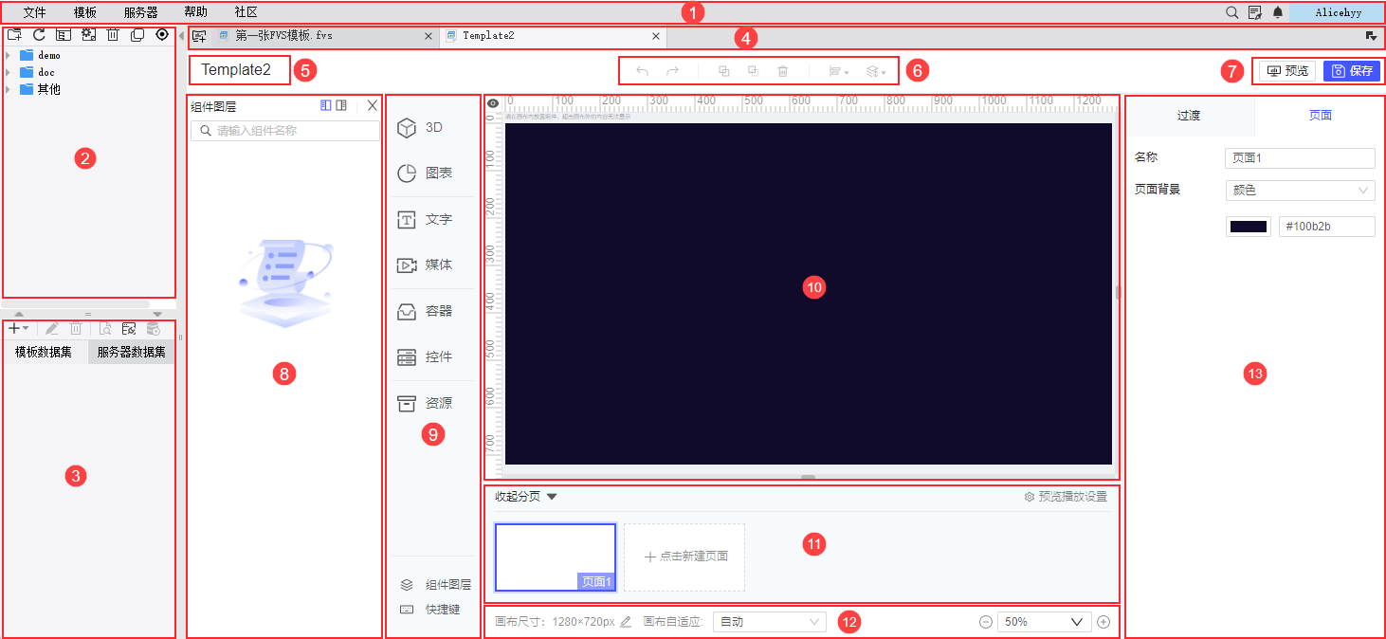The width and height of the screenshot is (1386, 639).
Task: Switch to 模板数据集 tab
Action: [45, 353]
